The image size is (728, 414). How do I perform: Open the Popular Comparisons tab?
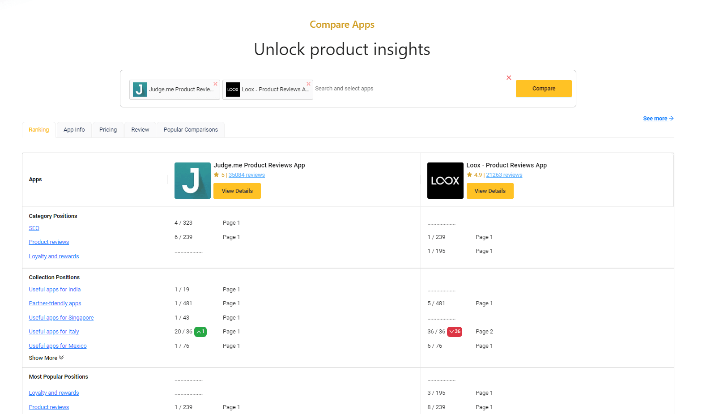(191, 130)
